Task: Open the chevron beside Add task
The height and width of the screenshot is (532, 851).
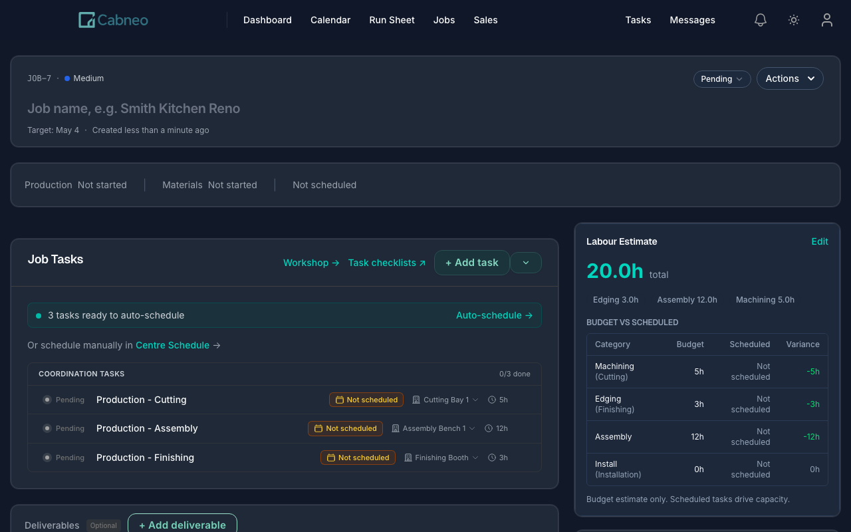Action: 526,263
